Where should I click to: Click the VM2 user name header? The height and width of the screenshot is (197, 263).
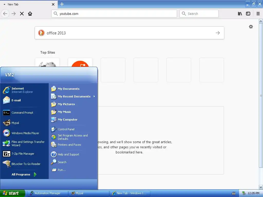click(10, 75)
